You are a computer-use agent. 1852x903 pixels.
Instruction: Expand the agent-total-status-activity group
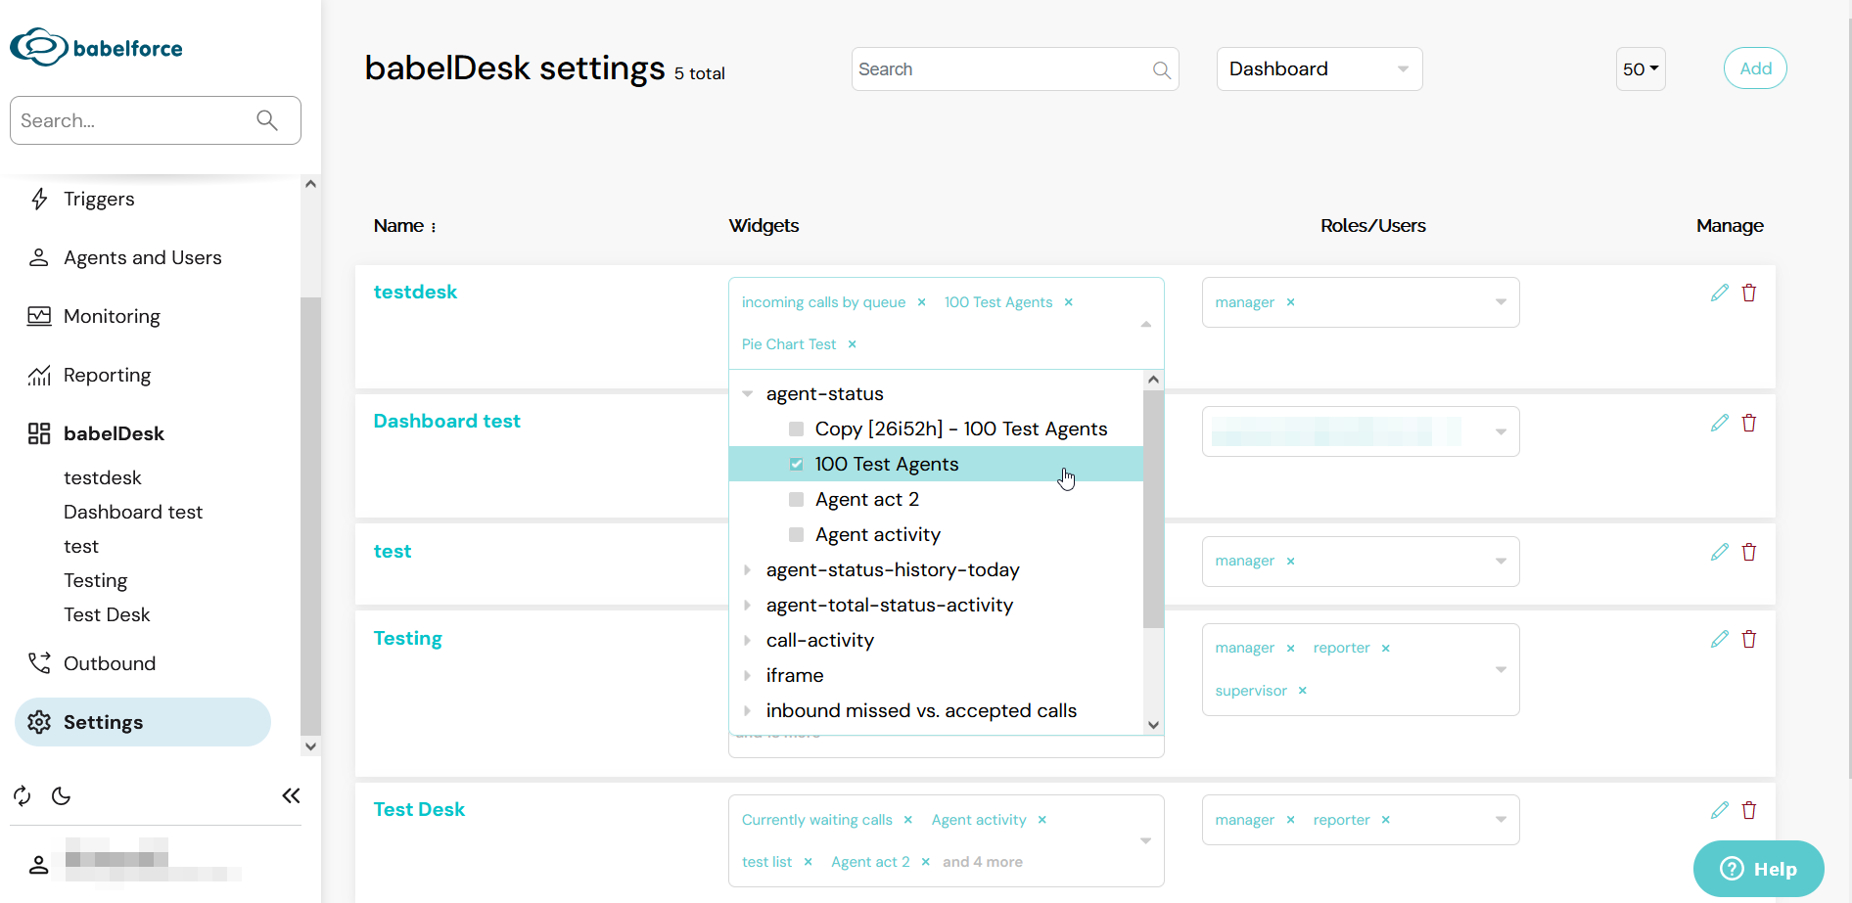click(747, 605)
